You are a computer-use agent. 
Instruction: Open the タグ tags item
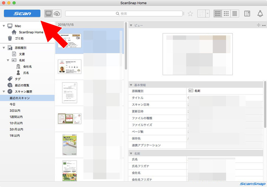click(x=18, y=79)
